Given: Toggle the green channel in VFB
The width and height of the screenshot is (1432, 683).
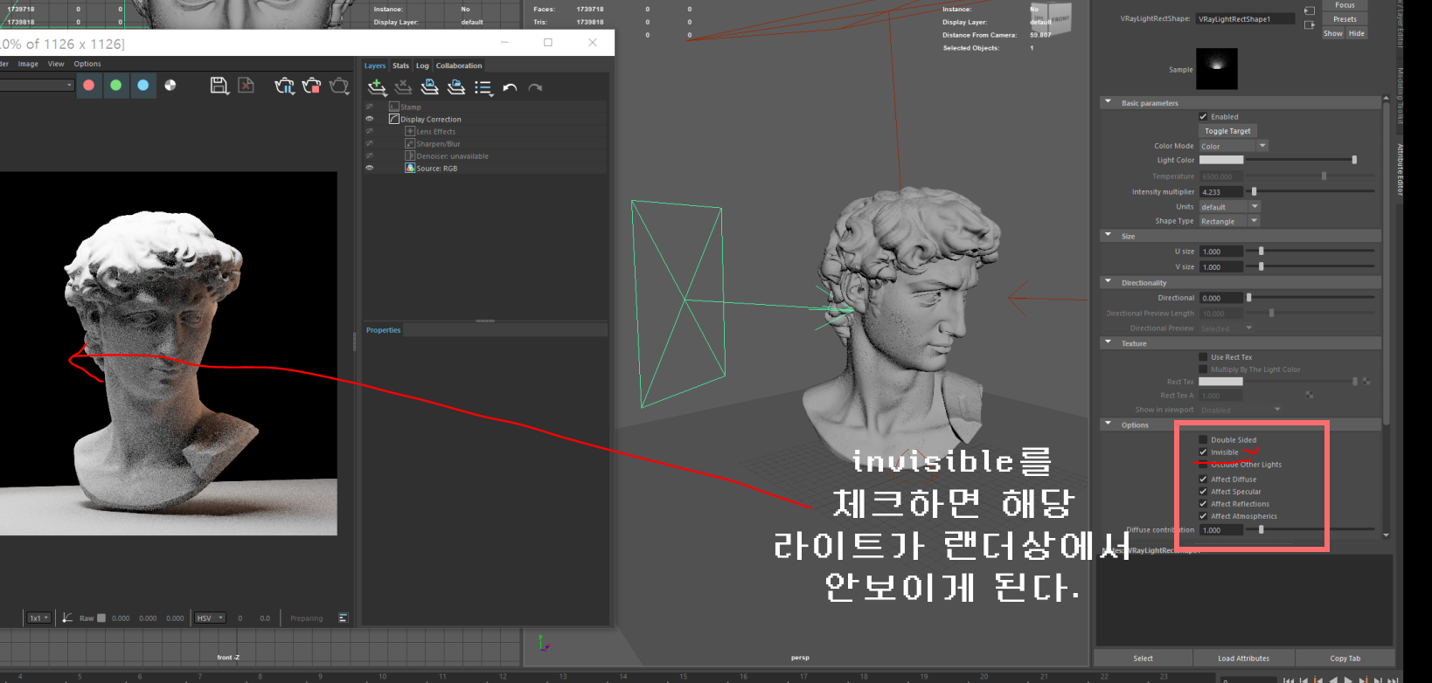Looking at the screenshot, I should click(115, 85).
